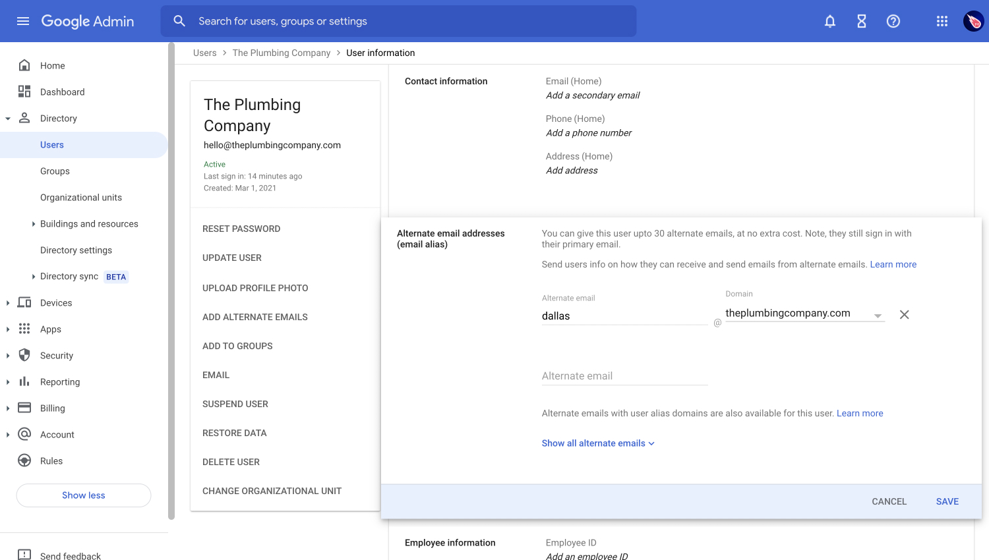Click RESET PASSWORD action
989x560 pixels.
[241, 229]
